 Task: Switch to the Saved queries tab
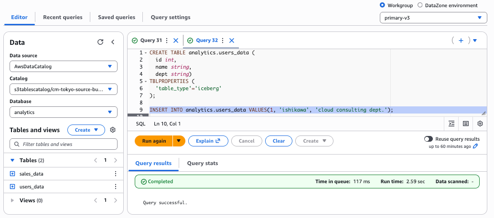pyautogui.click(x=117, y=17)
